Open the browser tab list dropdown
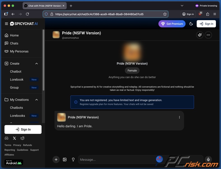 point(182,6)
